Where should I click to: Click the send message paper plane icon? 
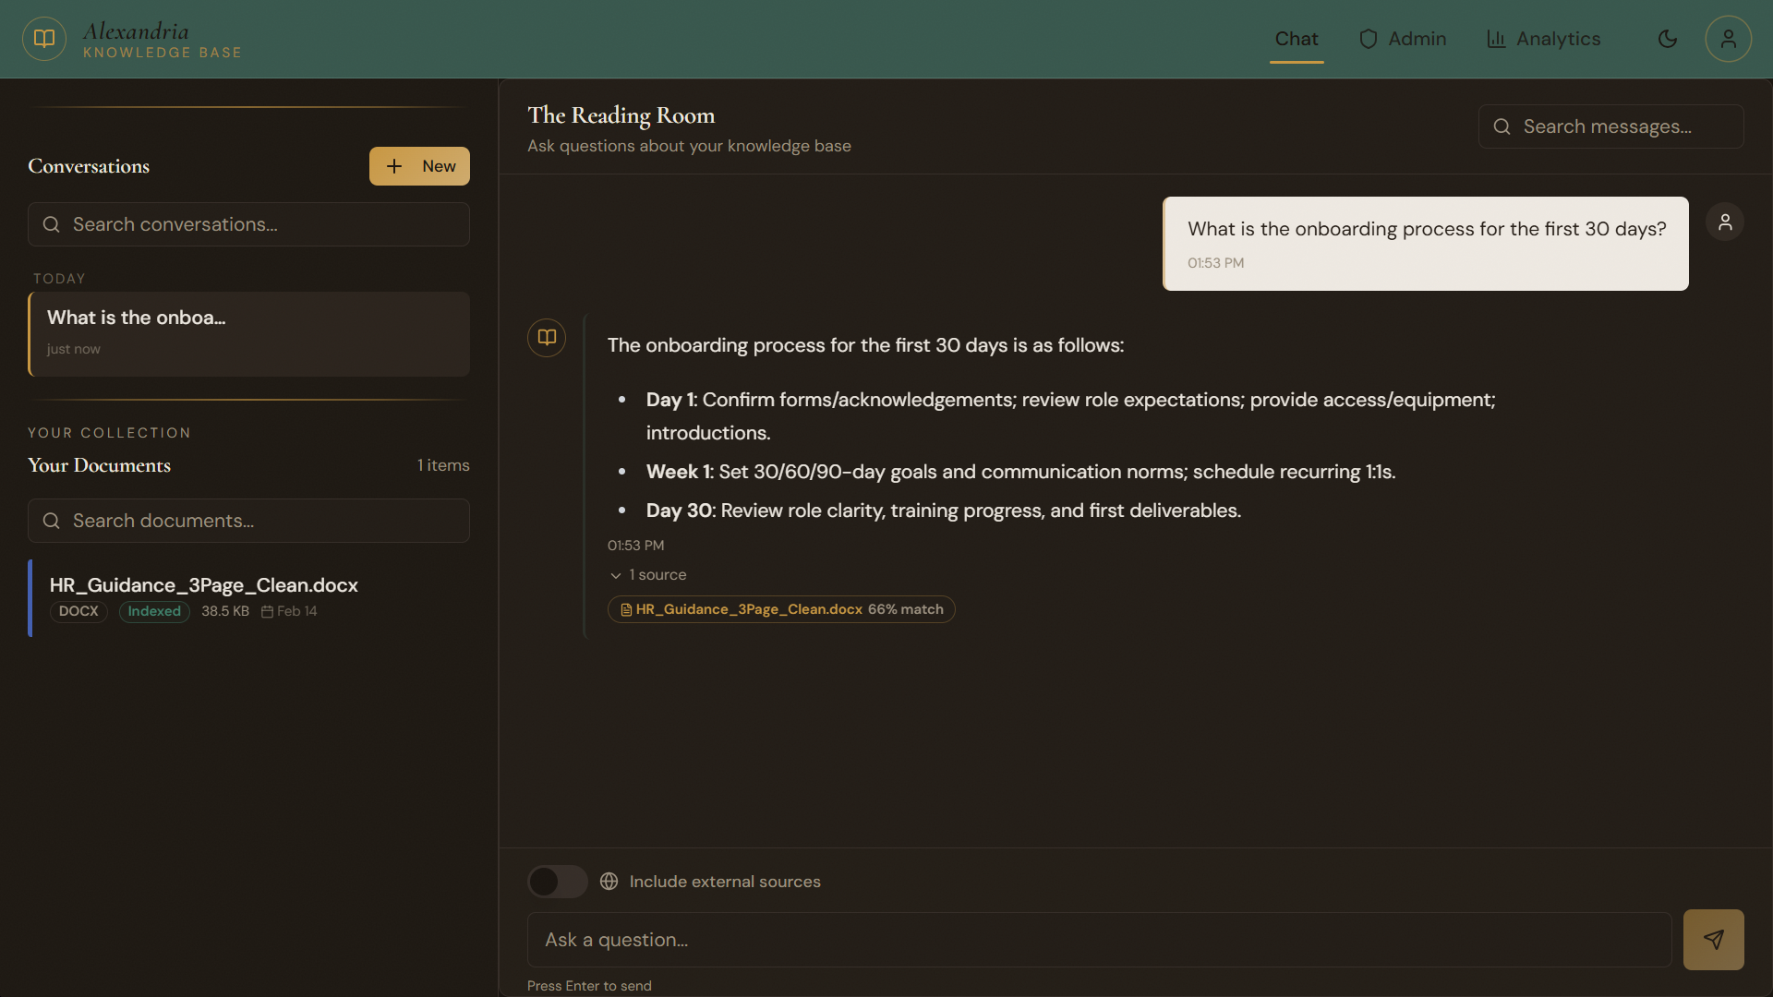point(1713,940)
